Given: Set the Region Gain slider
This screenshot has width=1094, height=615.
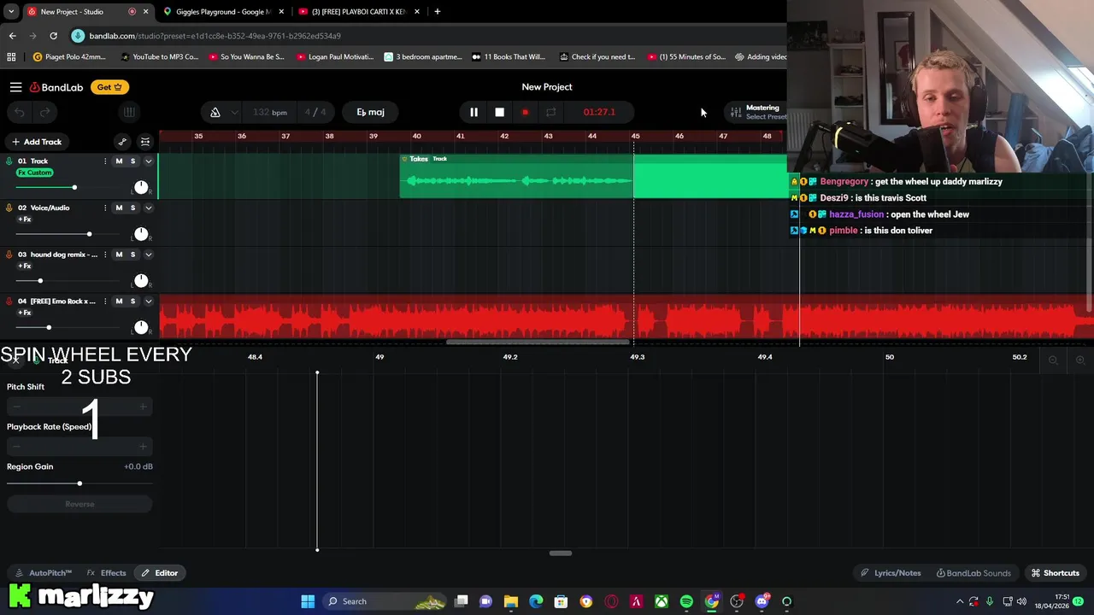Looking at the screenshot, I should click(79, 483).
